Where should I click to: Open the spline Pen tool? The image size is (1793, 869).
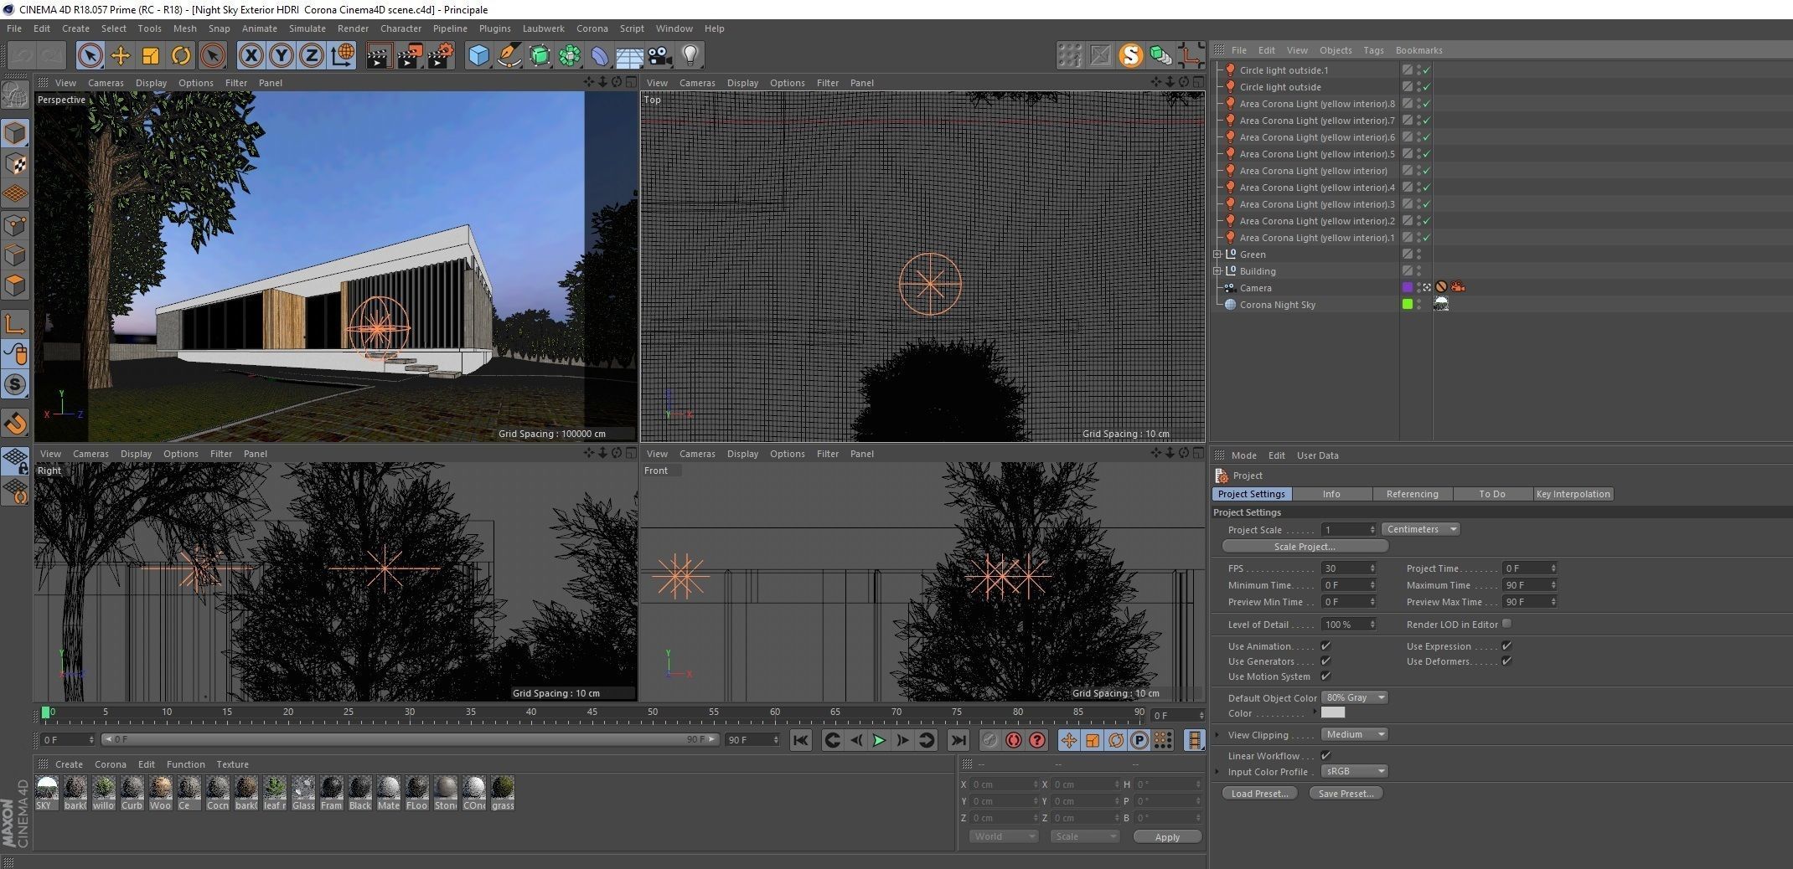(x=509, y=56)
